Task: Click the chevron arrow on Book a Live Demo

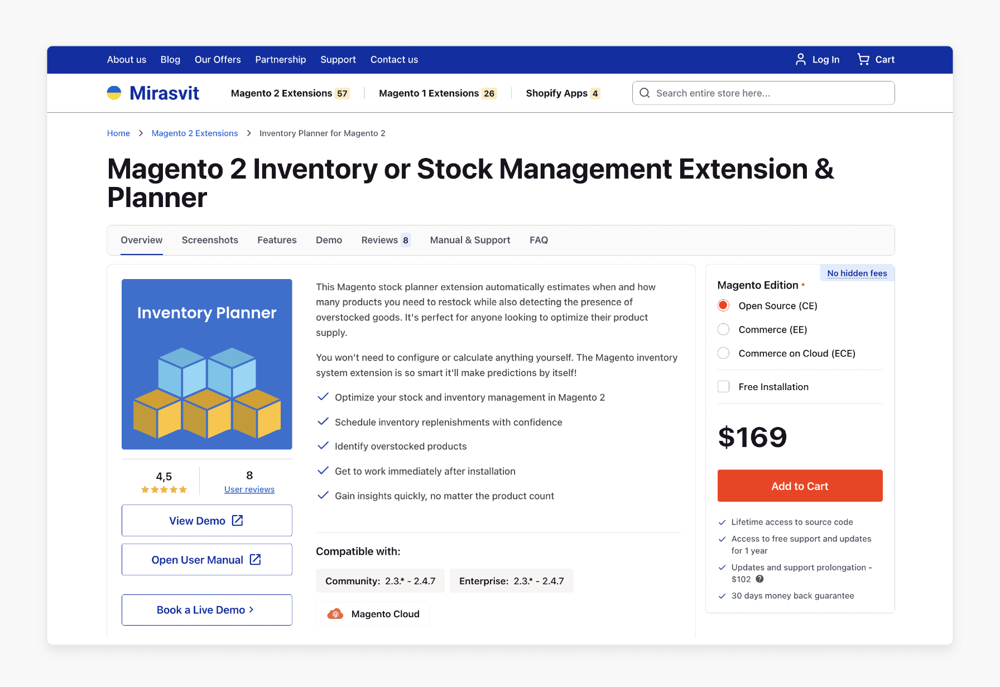Action: (251, 609)
